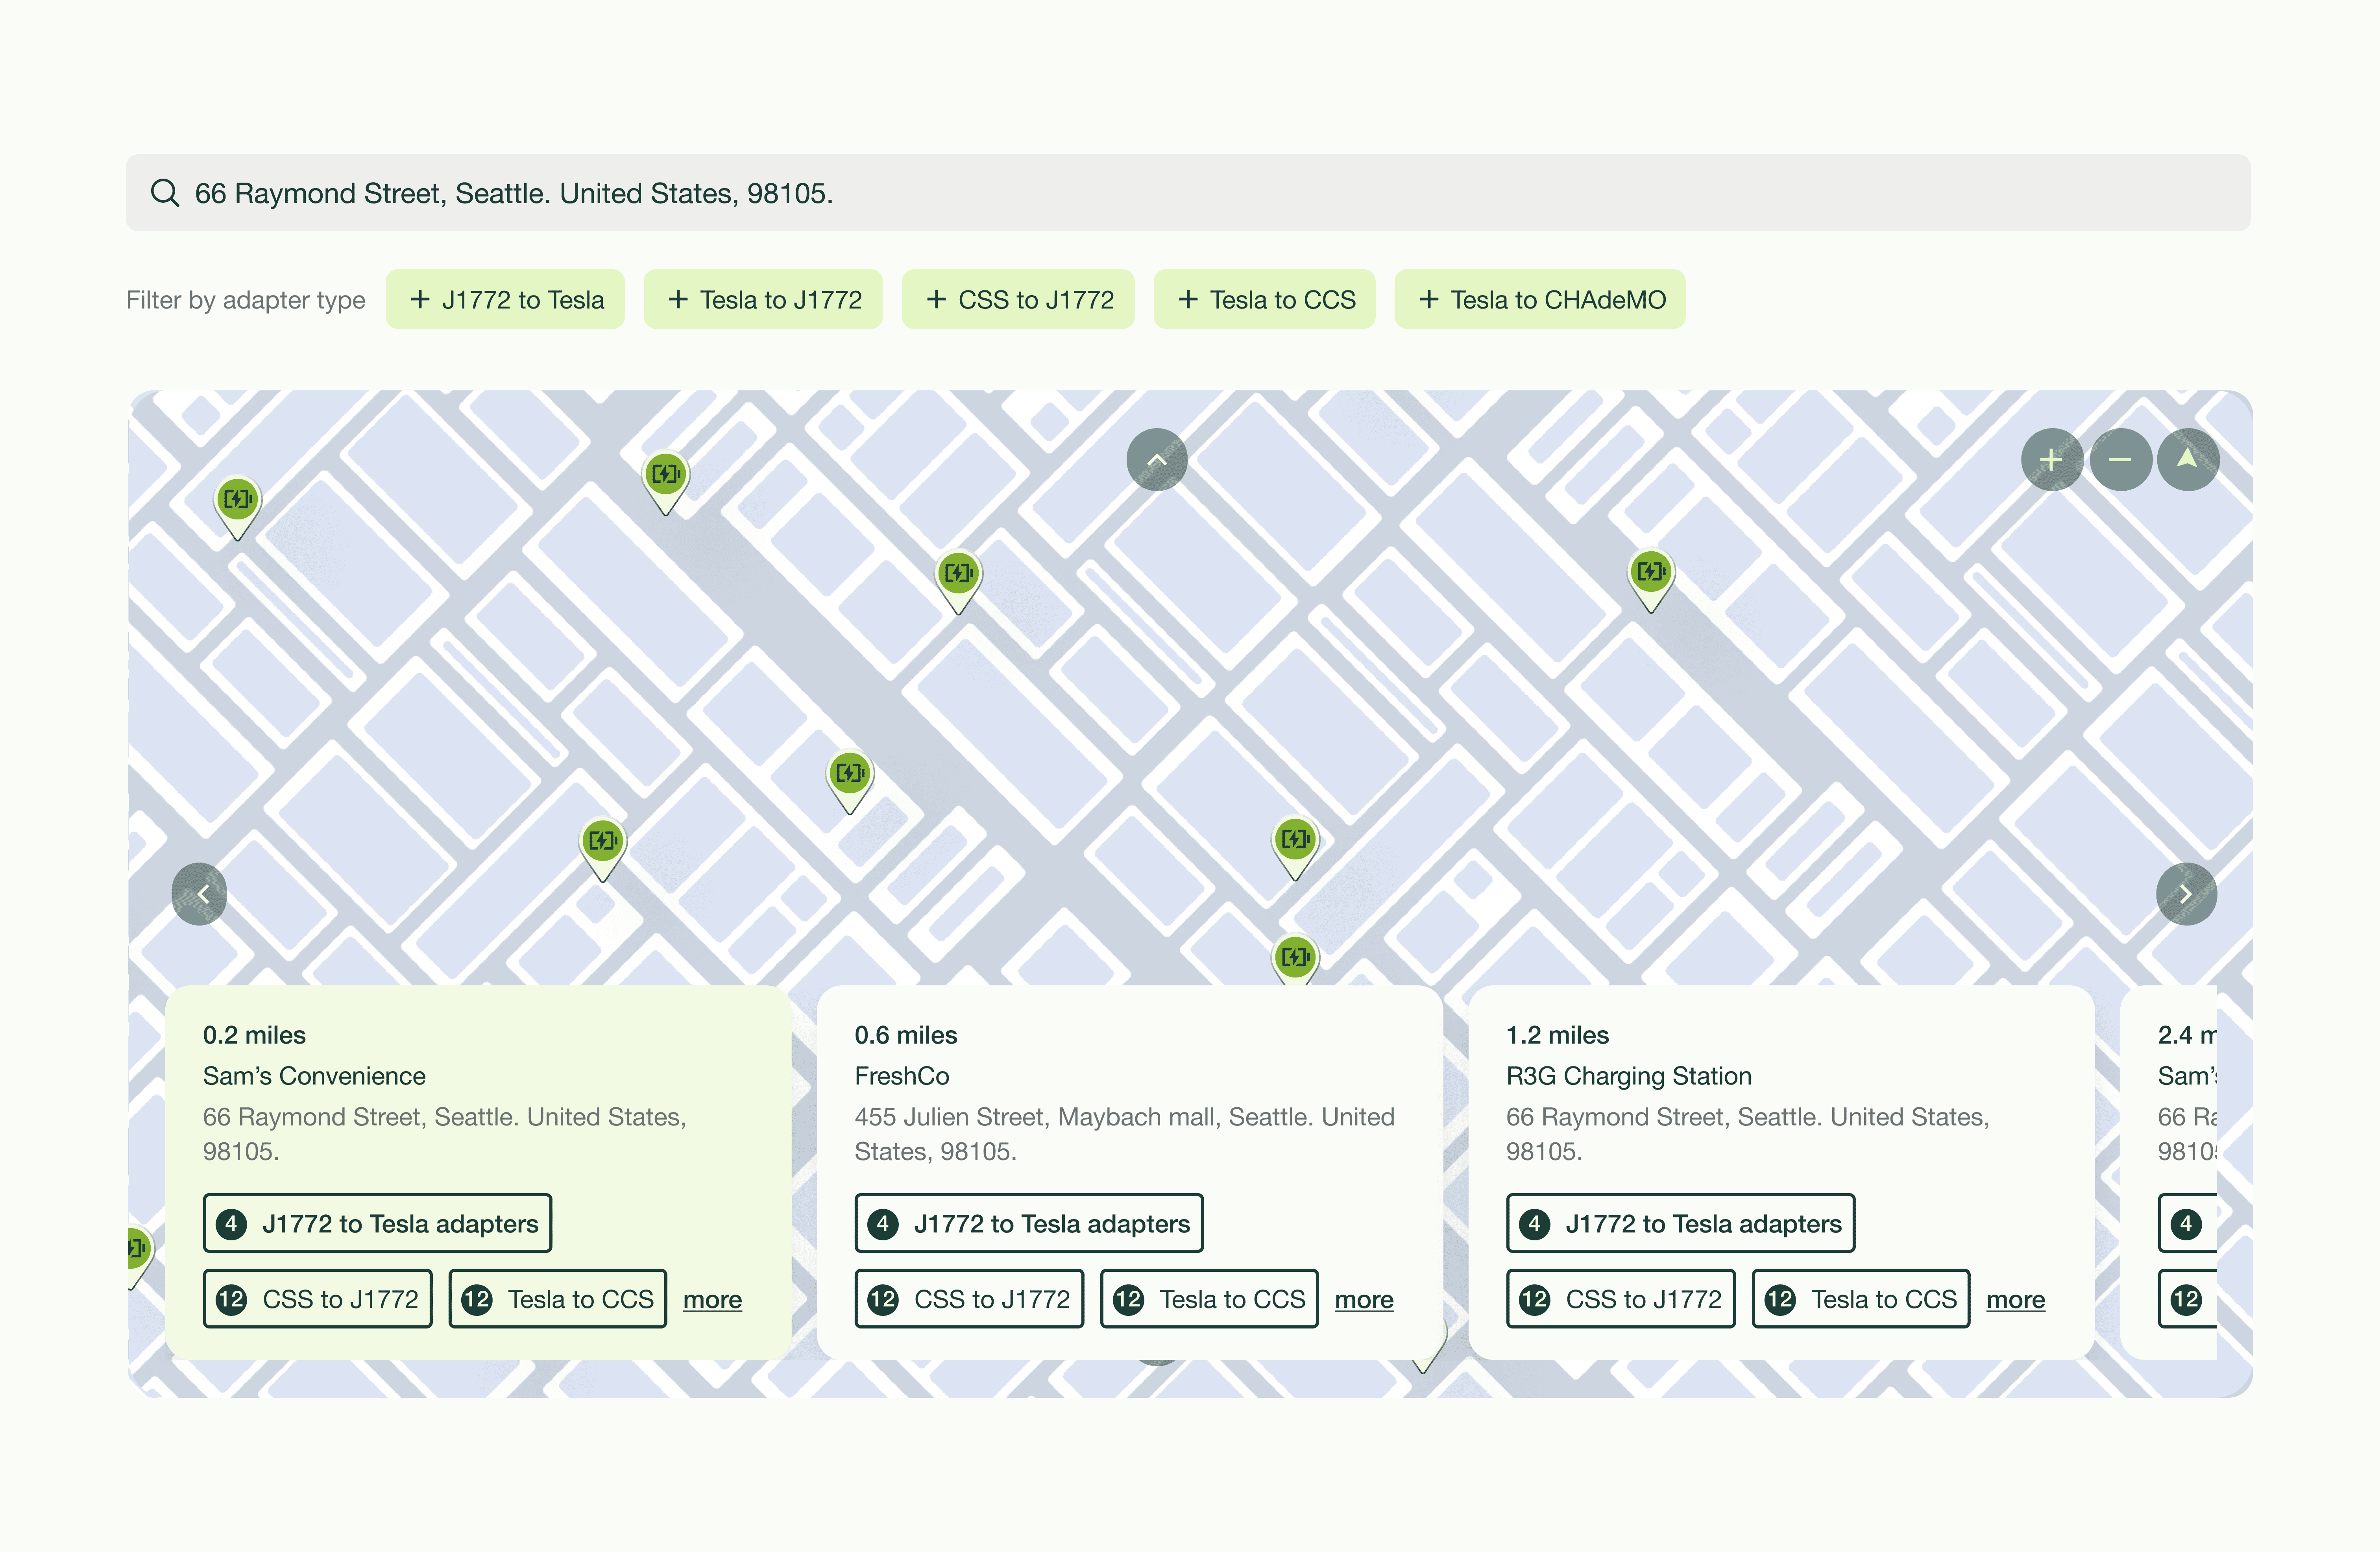Collapse the map with the up chevron
This screenshot has height=1552, width=2380.
point(1157,460)
